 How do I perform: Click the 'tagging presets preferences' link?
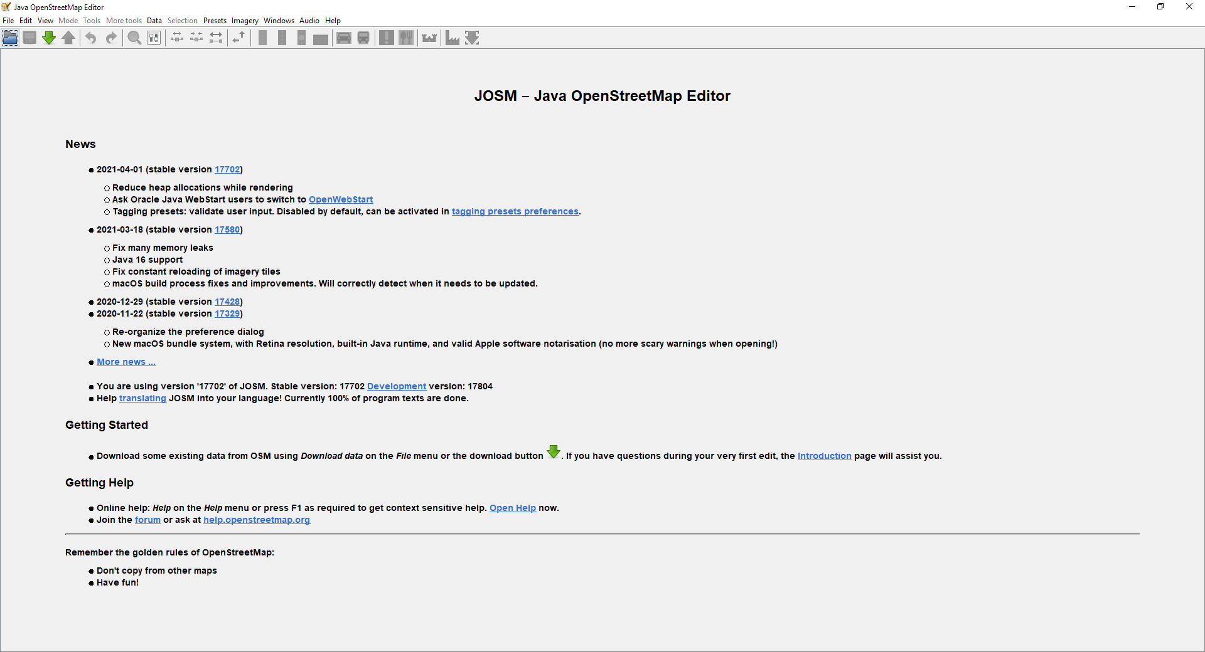click(515, 211)
